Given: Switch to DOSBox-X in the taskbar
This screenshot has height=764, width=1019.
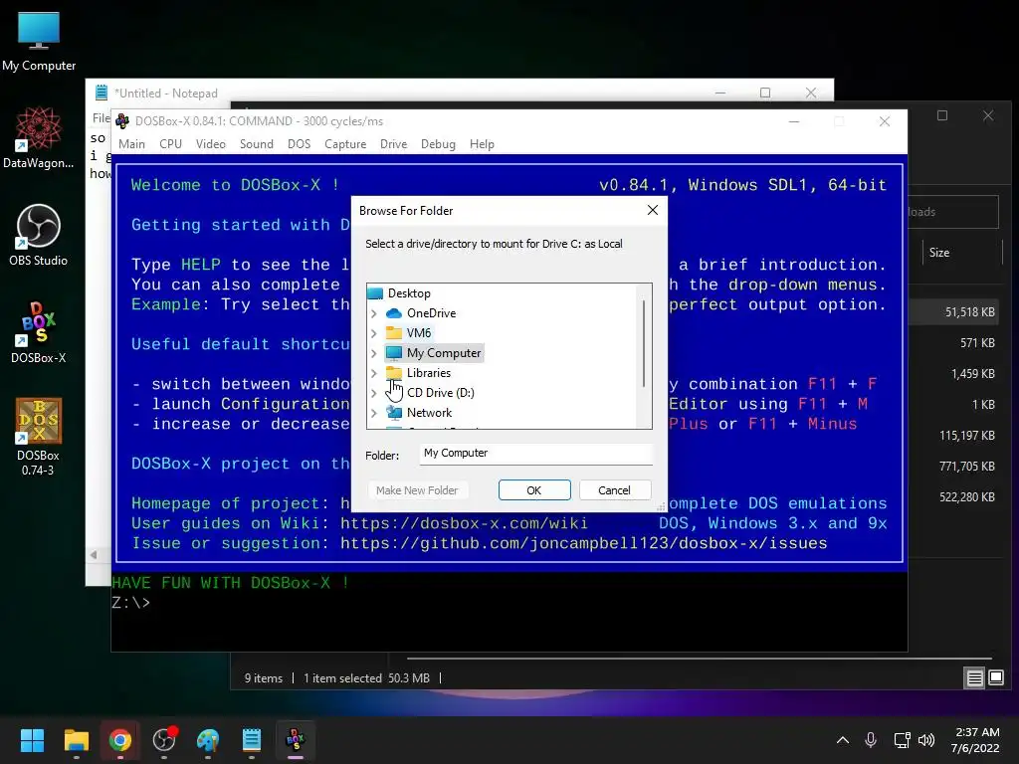Looking at the screenshot, I should 296,740.
